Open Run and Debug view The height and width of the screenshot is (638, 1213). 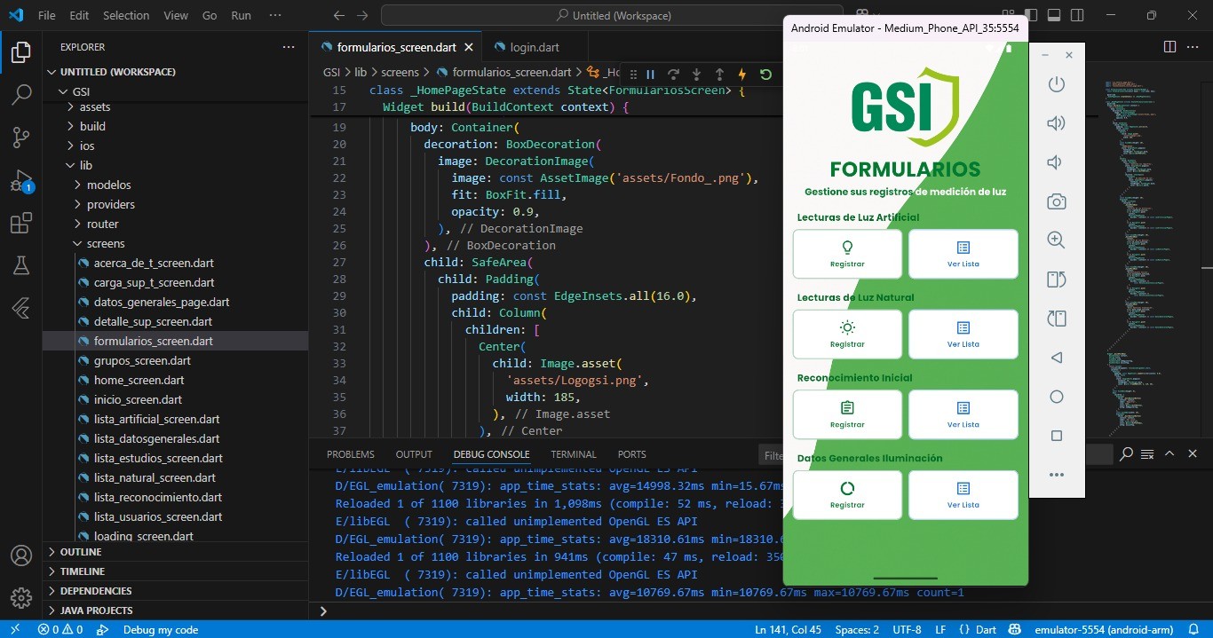click(20, 181)
